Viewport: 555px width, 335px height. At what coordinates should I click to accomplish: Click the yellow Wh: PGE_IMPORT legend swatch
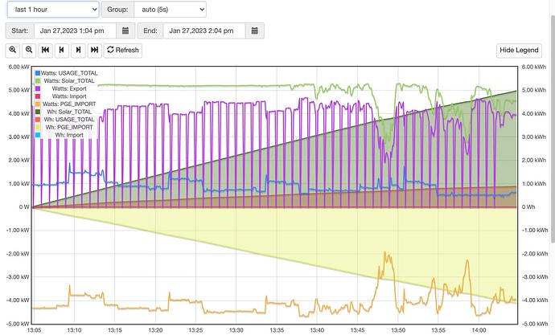point(38,127)
